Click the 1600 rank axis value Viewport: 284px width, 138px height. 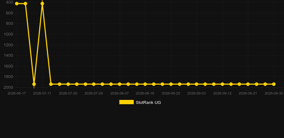click(x=9, y=66)
